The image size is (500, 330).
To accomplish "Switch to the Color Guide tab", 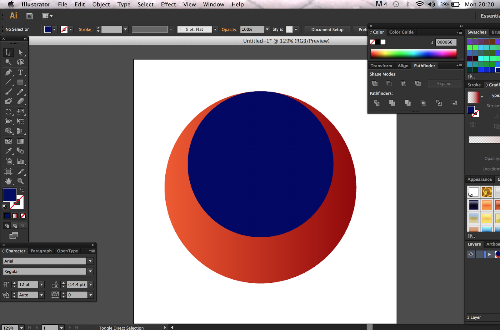I will (x=401, y=32).
